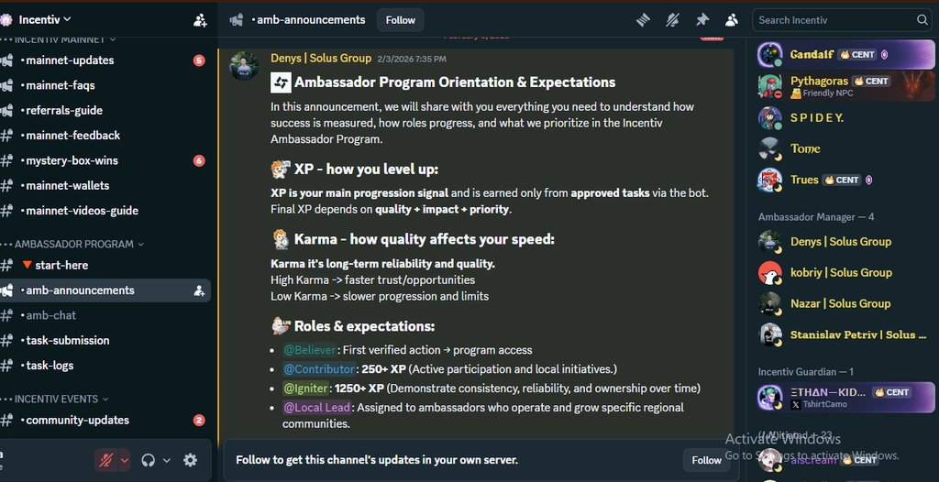Toggle notification settings bell in header
The width and height of the screenshot is (939, 482).
click(x=672, y=20)
